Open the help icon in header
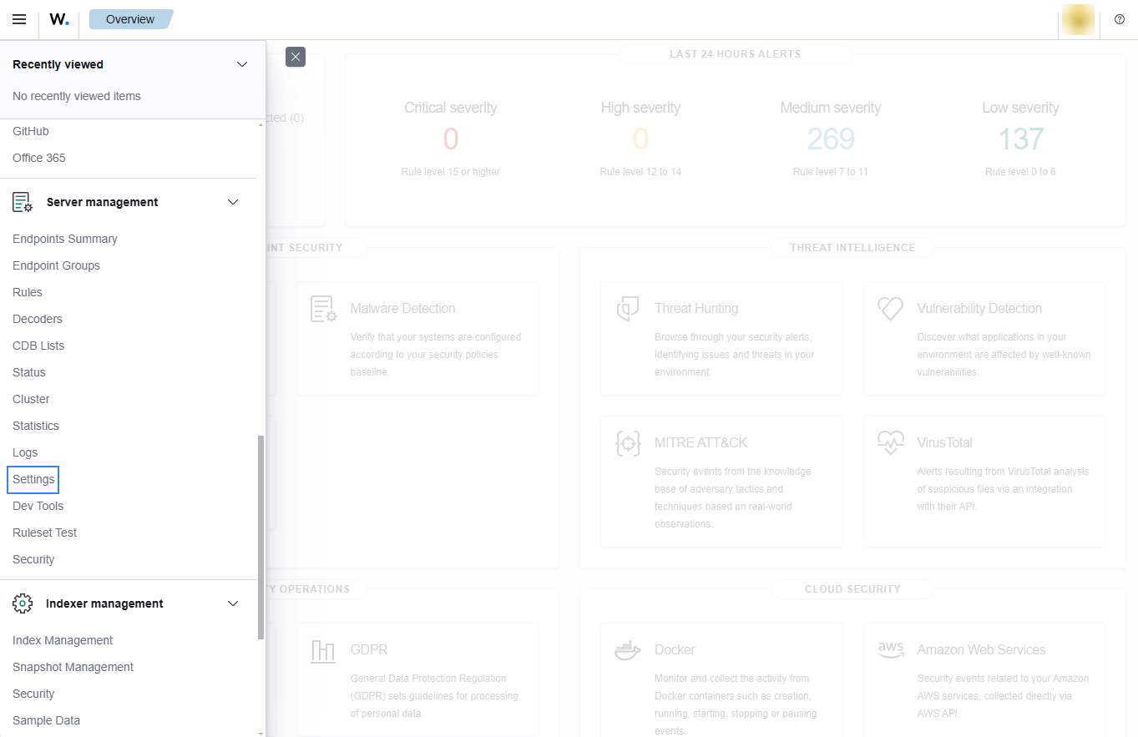Viewport: 1138px width, 737px height. click(x=1120, y=19)
